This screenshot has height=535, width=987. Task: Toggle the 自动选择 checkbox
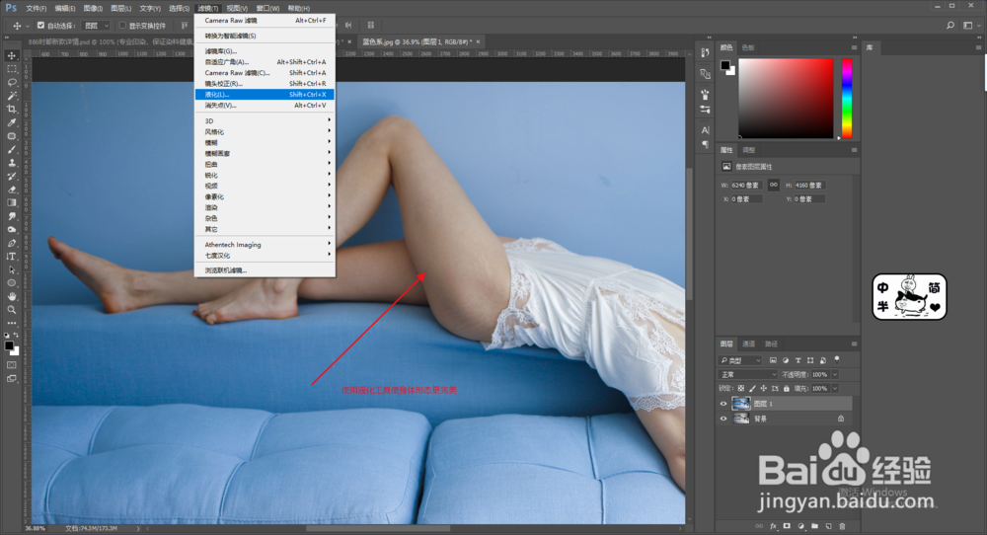point(40,26)
